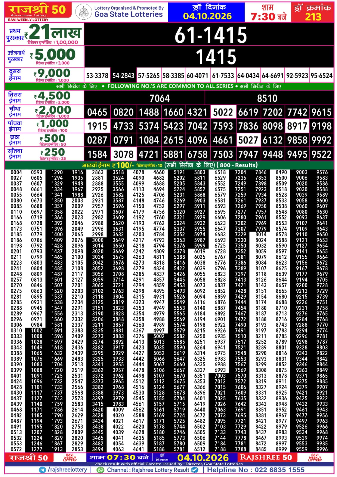Click the ₹500 sixth prize amount

53,138
